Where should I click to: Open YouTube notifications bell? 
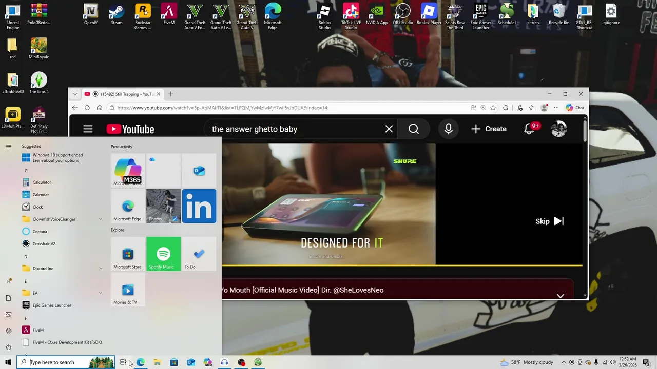click(x=529, y=129)
